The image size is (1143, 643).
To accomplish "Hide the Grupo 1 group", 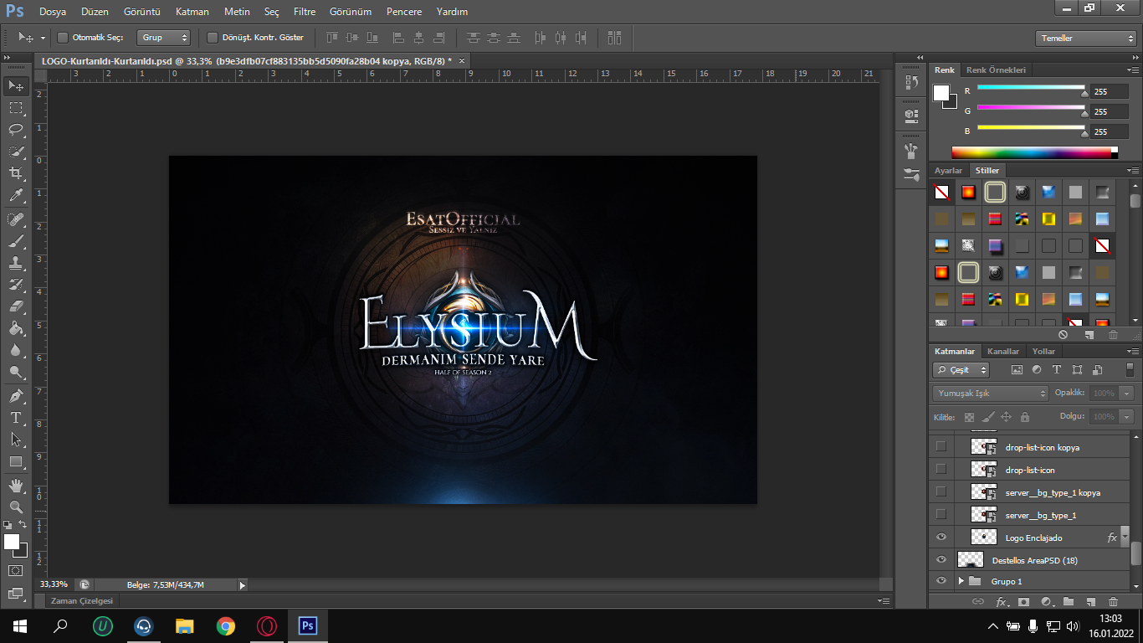I will pyautogui.click(x=941, y=581).
